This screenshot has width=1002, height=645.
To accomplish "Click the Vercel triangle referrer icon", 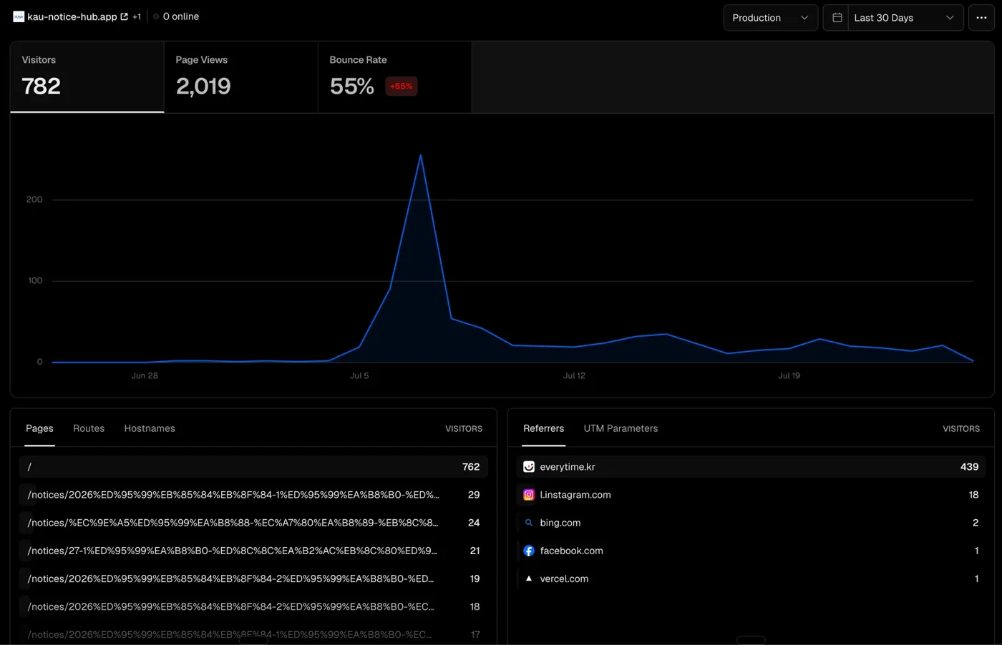I will tap(529, 578).
